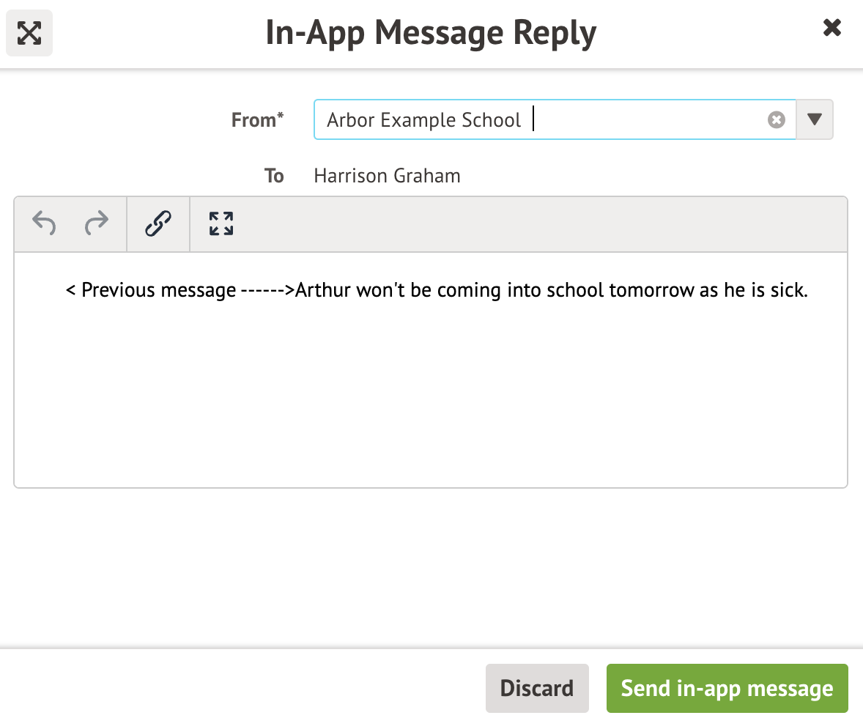Viewport: 863px width, 718px height.
Task: Redo the last edit in the editor
Action: coord(96,223)
